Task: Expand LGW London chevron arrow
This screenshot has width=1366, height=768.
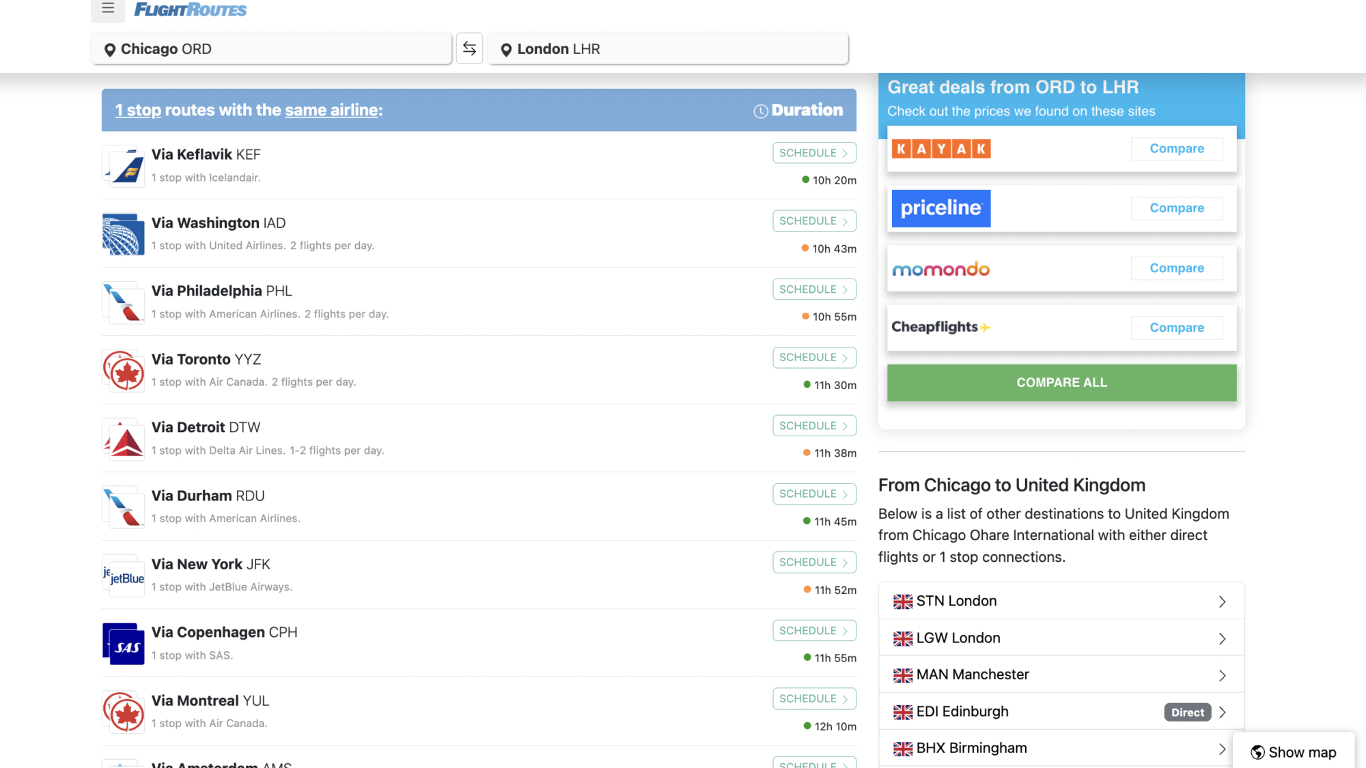Action: pyautogui.click(x=1222, y=638)
